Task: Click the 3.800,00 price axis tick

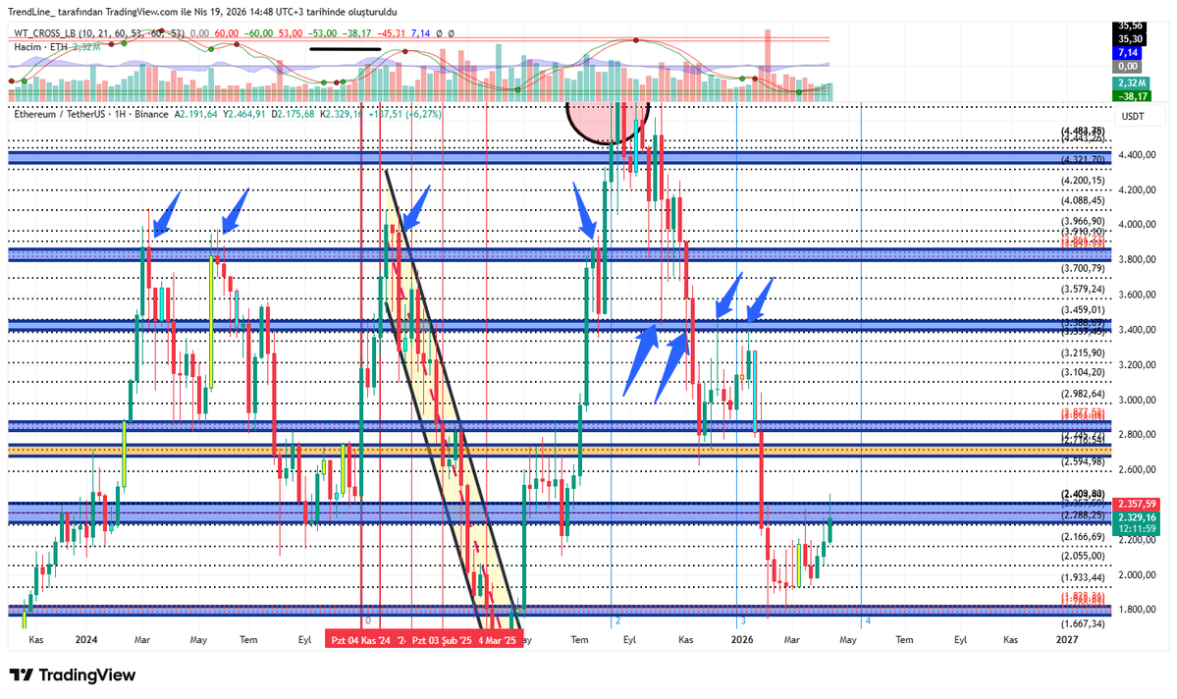Action: pyautogui.click(x=1137, y=260)
